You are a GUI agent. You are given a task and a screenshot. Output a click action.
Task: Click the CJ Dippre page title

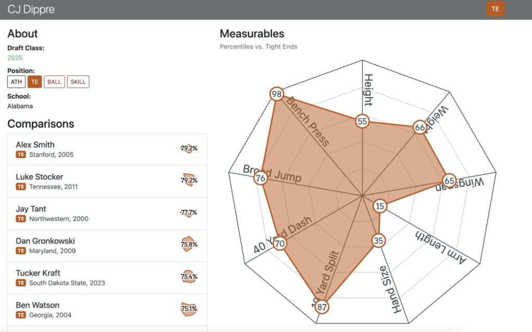(31, 9)
